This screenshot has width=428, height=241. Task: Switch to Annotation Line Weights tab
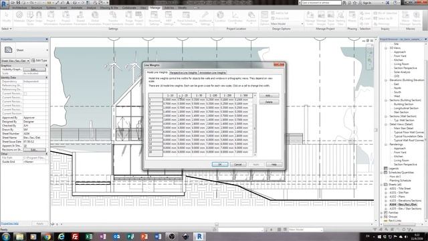tap(213, 73)
